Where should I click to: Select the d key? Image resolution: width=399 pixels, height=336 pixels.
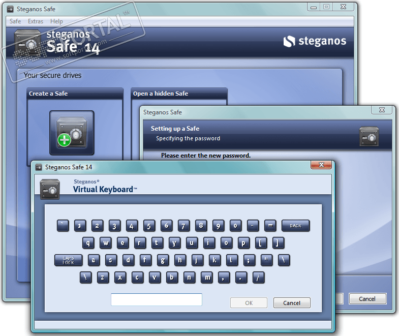click(x=128, y=260)
